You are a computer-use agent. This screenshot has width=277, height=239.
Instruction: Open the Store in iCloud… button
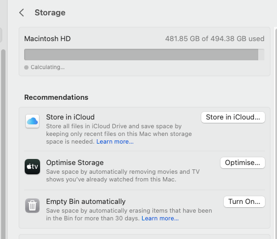(233, 117)
